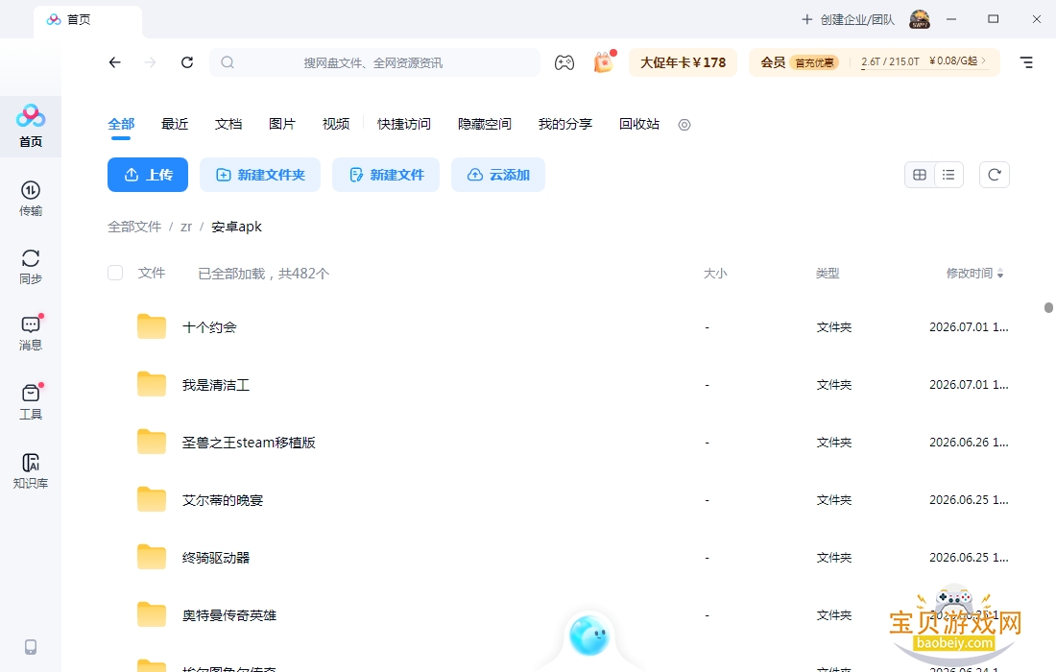Go to 全部文件 breadcrumb
1056x672 pixels.
[134, 227]
